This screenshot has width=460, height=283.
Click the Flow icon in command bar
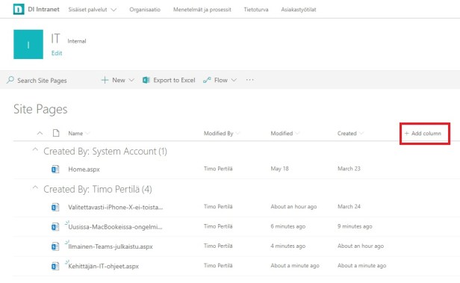(x=207, y=80)
